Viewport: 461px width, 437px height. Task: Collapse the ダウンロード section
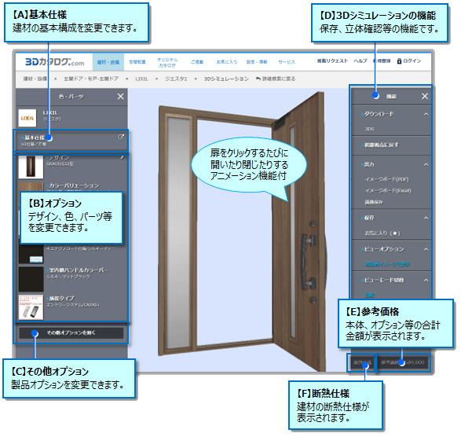tap(426, 114)
